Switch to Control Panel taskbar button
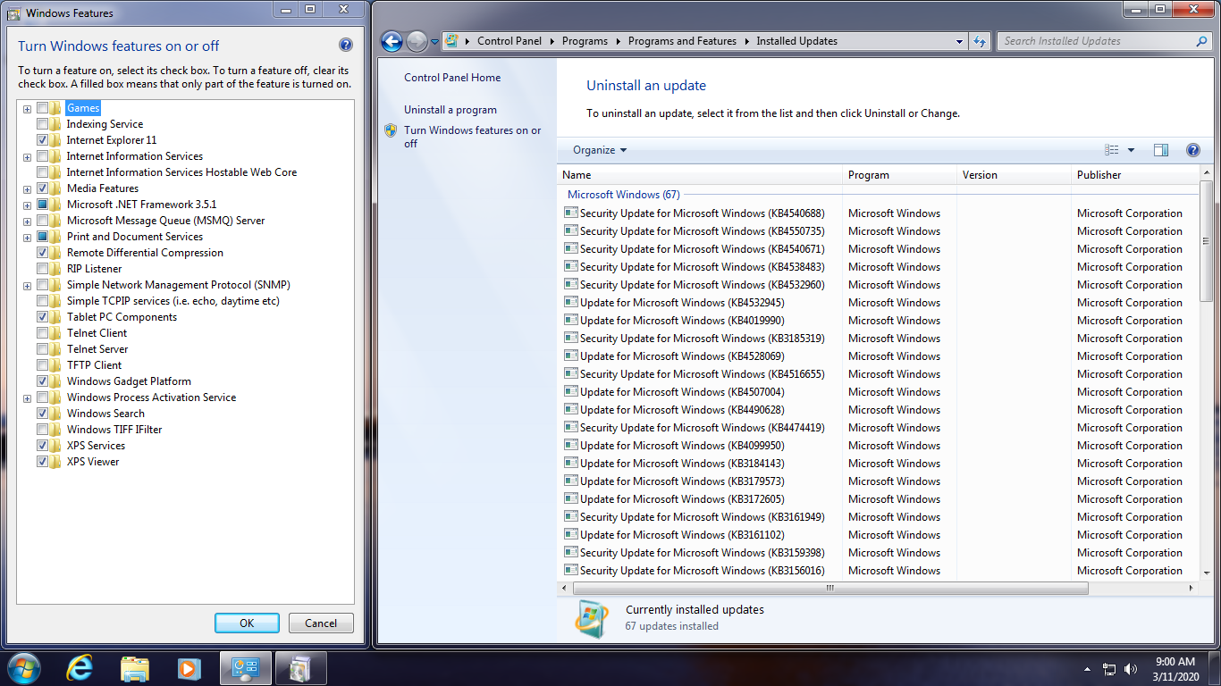 click(245, 668)
